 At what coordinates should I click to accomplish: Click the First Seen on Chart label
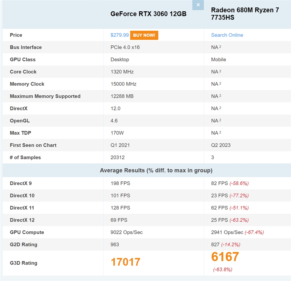[33, 145]
